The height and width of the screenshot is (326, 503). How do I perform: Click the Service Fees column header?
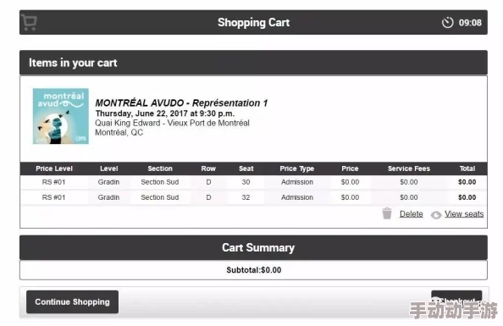point(409,169)
